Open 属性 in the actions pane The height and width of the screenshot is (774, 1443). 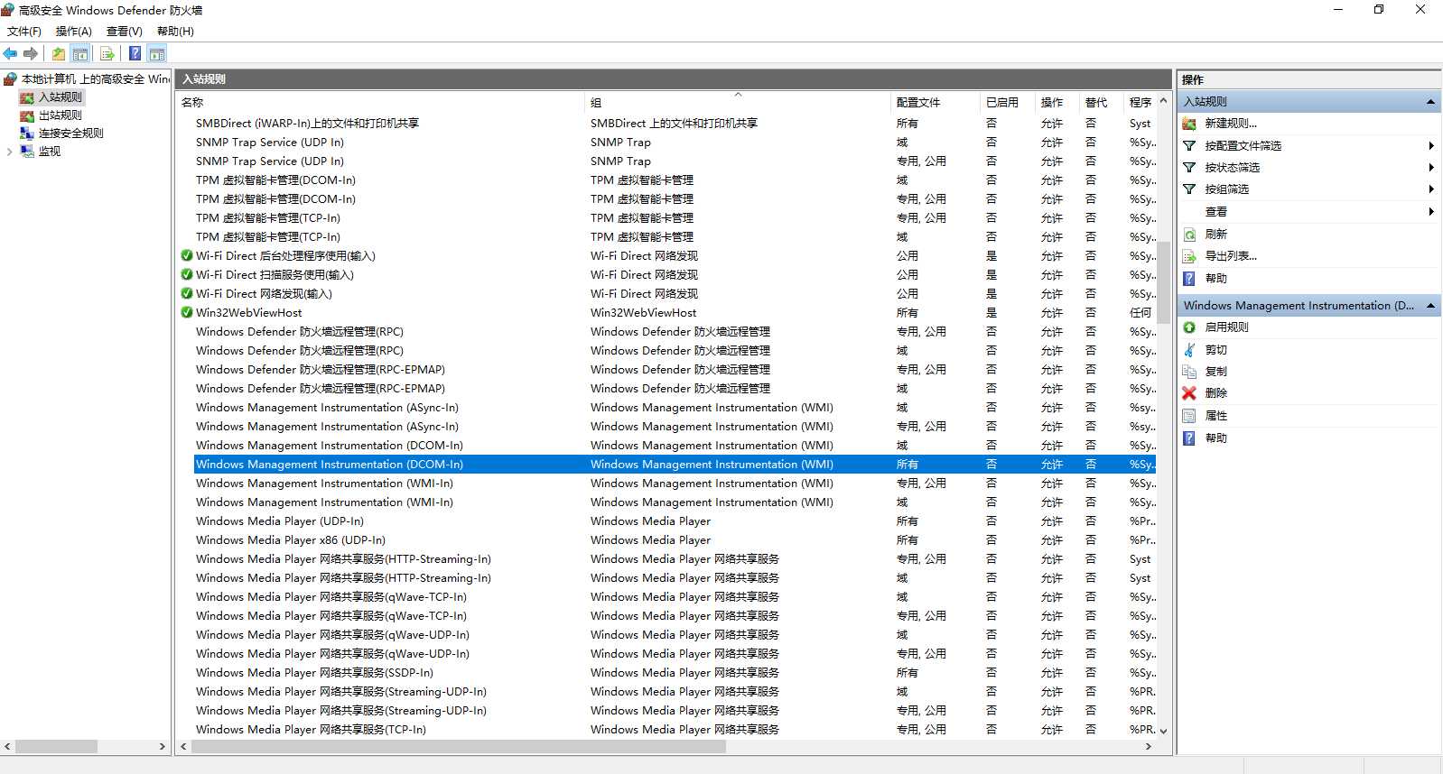(x=1215, y=416)
